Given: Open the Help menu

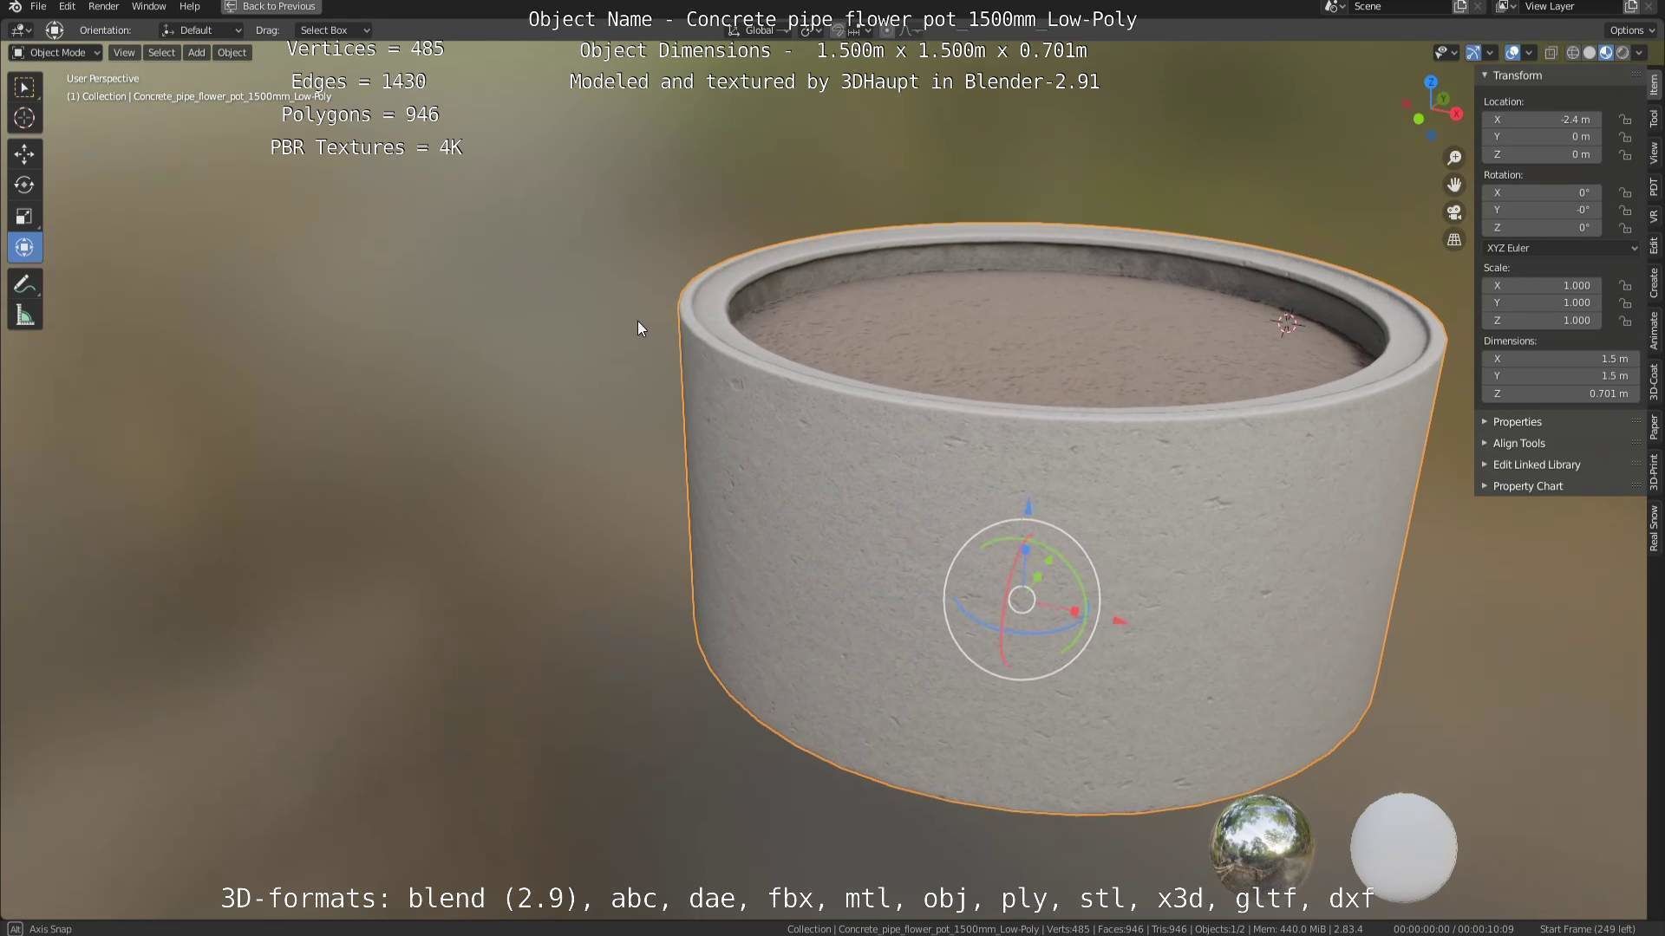Looking at the screenshot, I should point(189,6).
